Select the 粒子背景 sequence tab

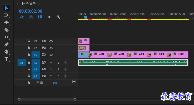29,4
